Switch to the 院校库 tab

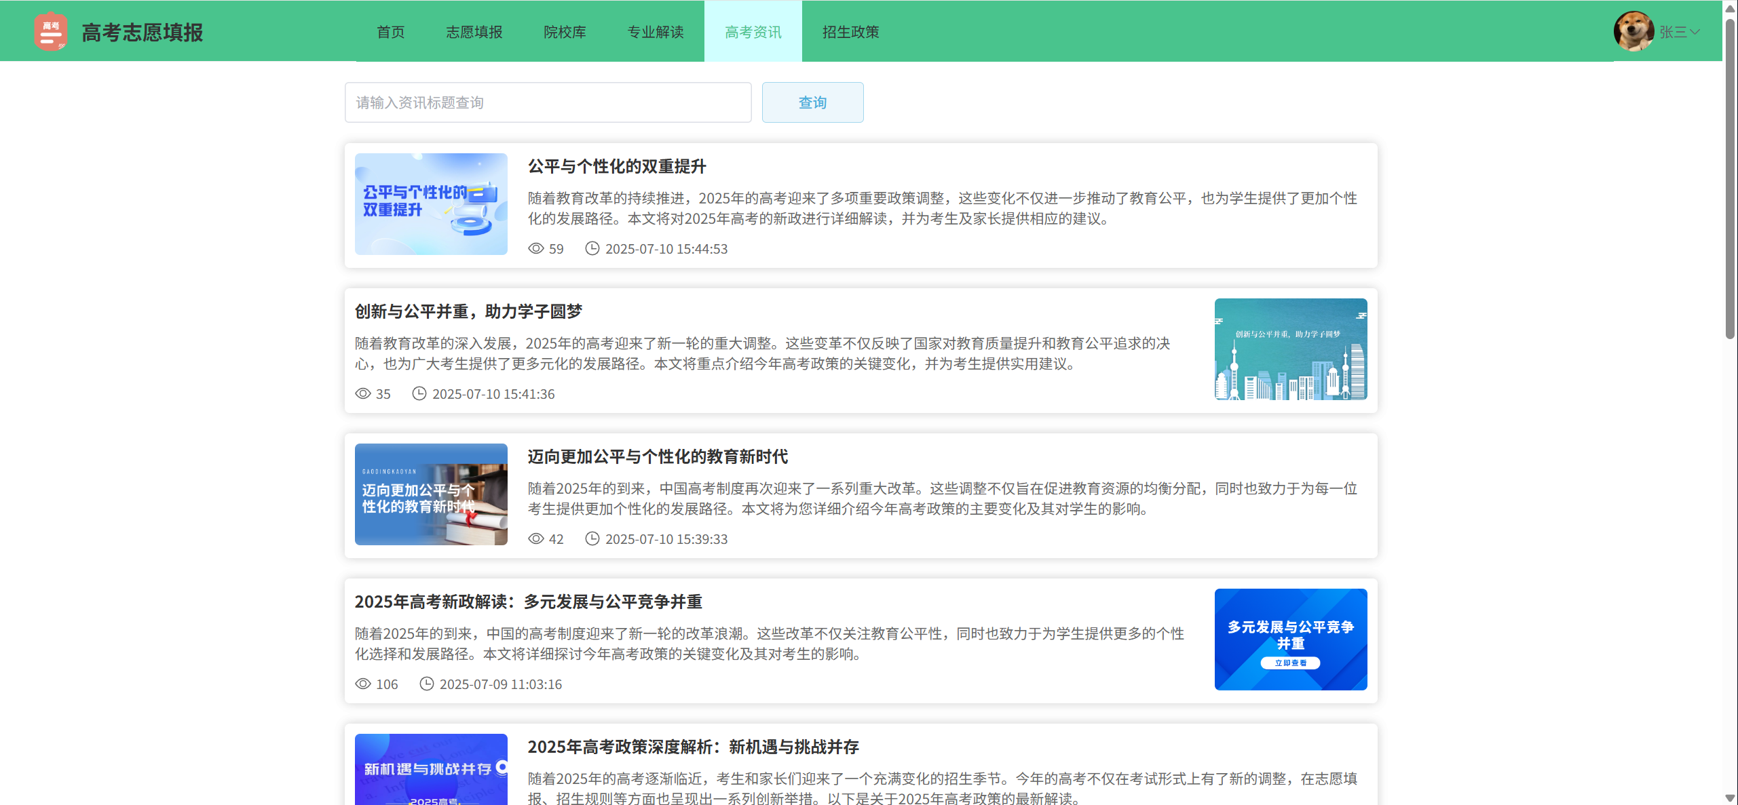pos(565,32)
